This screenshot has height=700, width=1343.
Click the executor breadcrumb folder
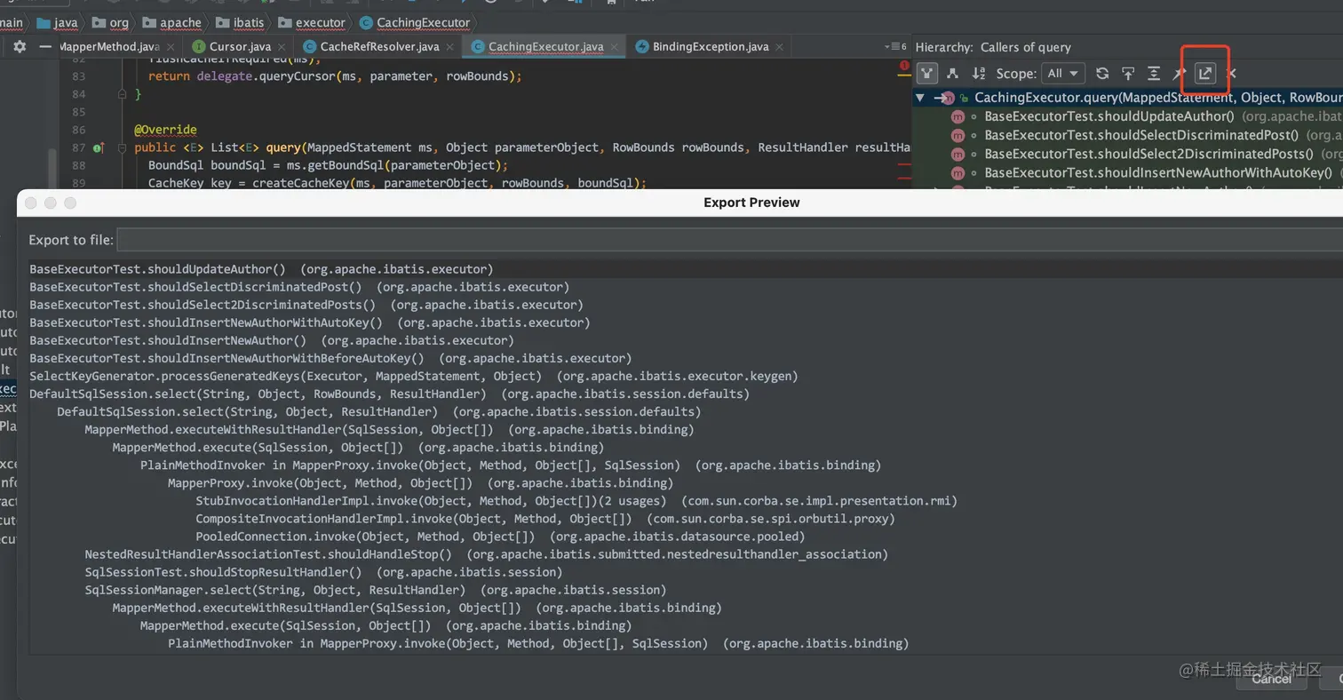[311, 22]
